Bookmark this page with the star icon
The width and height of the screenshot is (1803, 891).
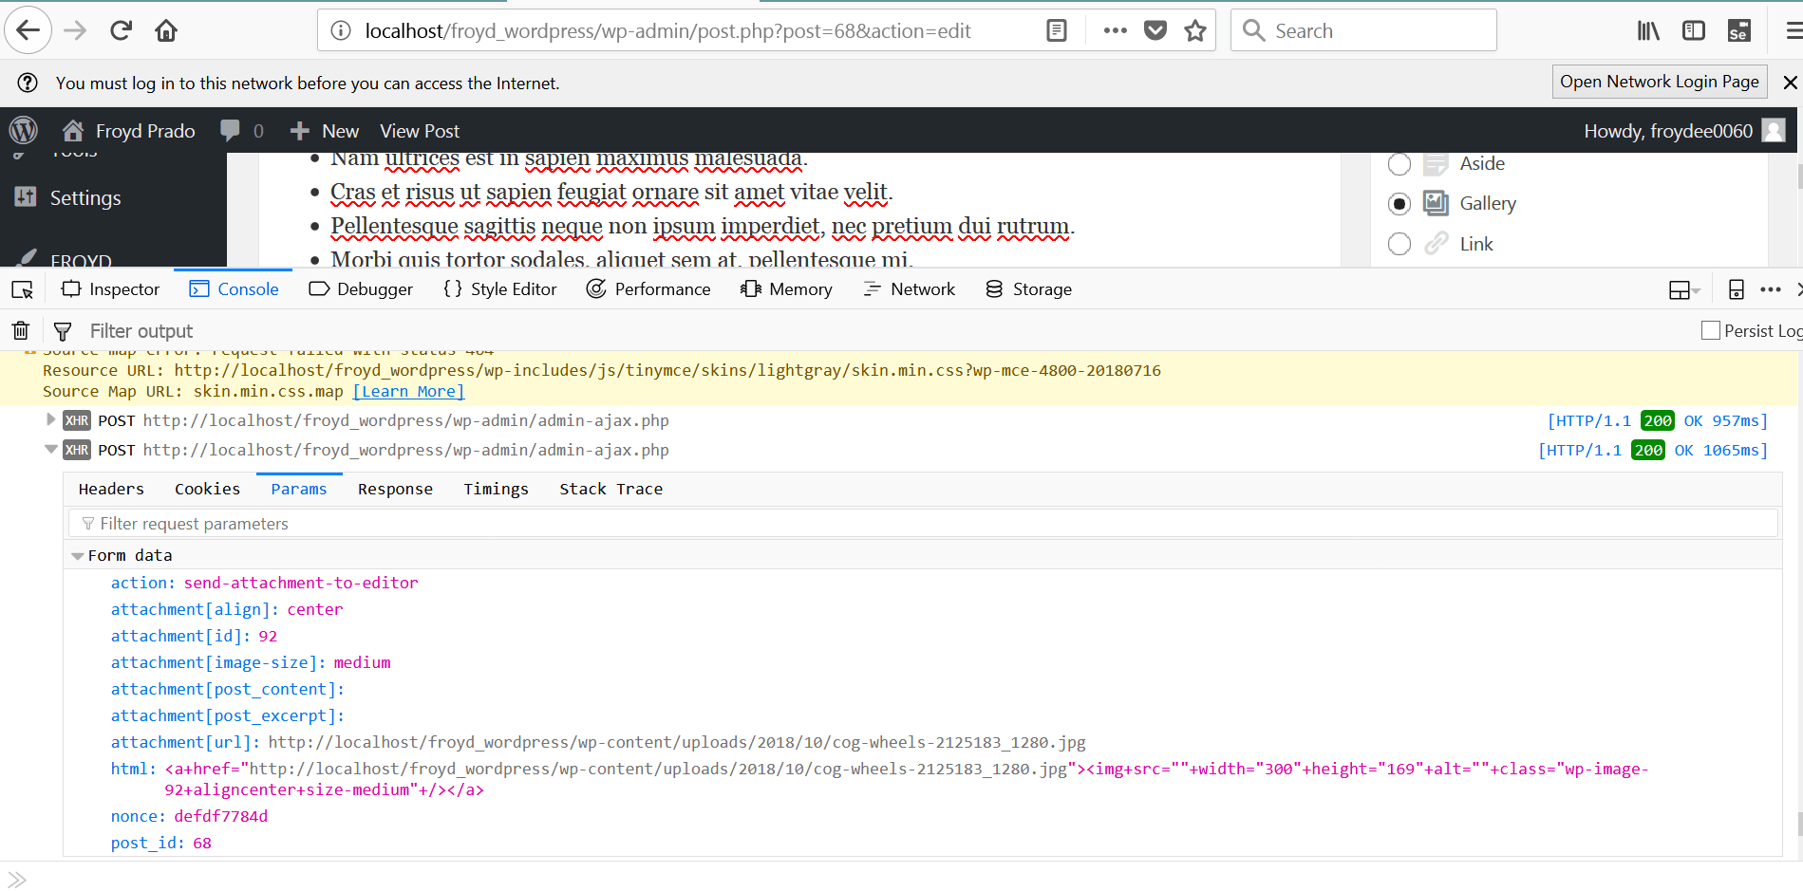(x=1195, y=29)
